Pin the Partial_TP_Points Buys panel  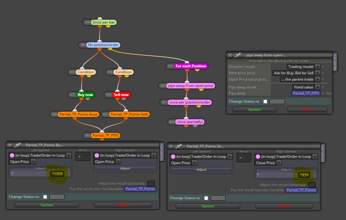point(17,145)
